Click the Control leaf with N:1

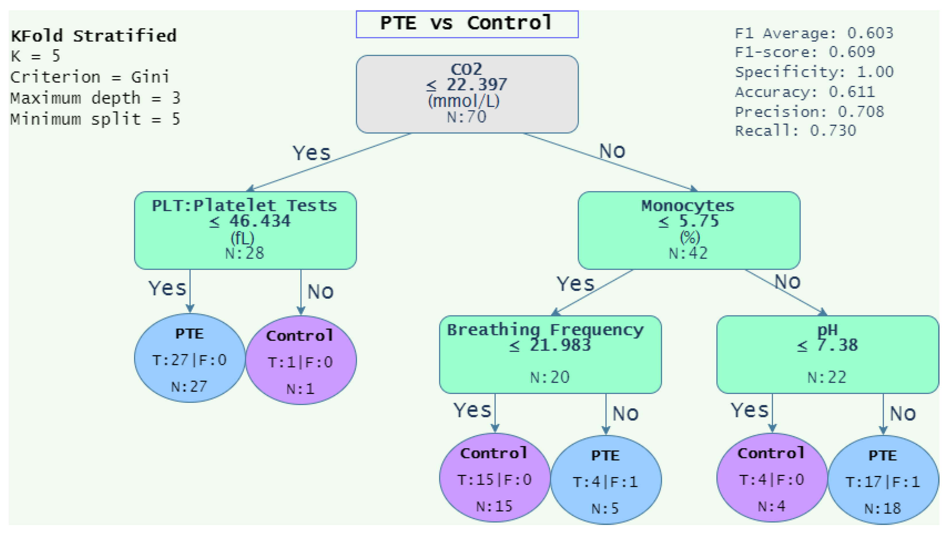[x=301, y=360]
